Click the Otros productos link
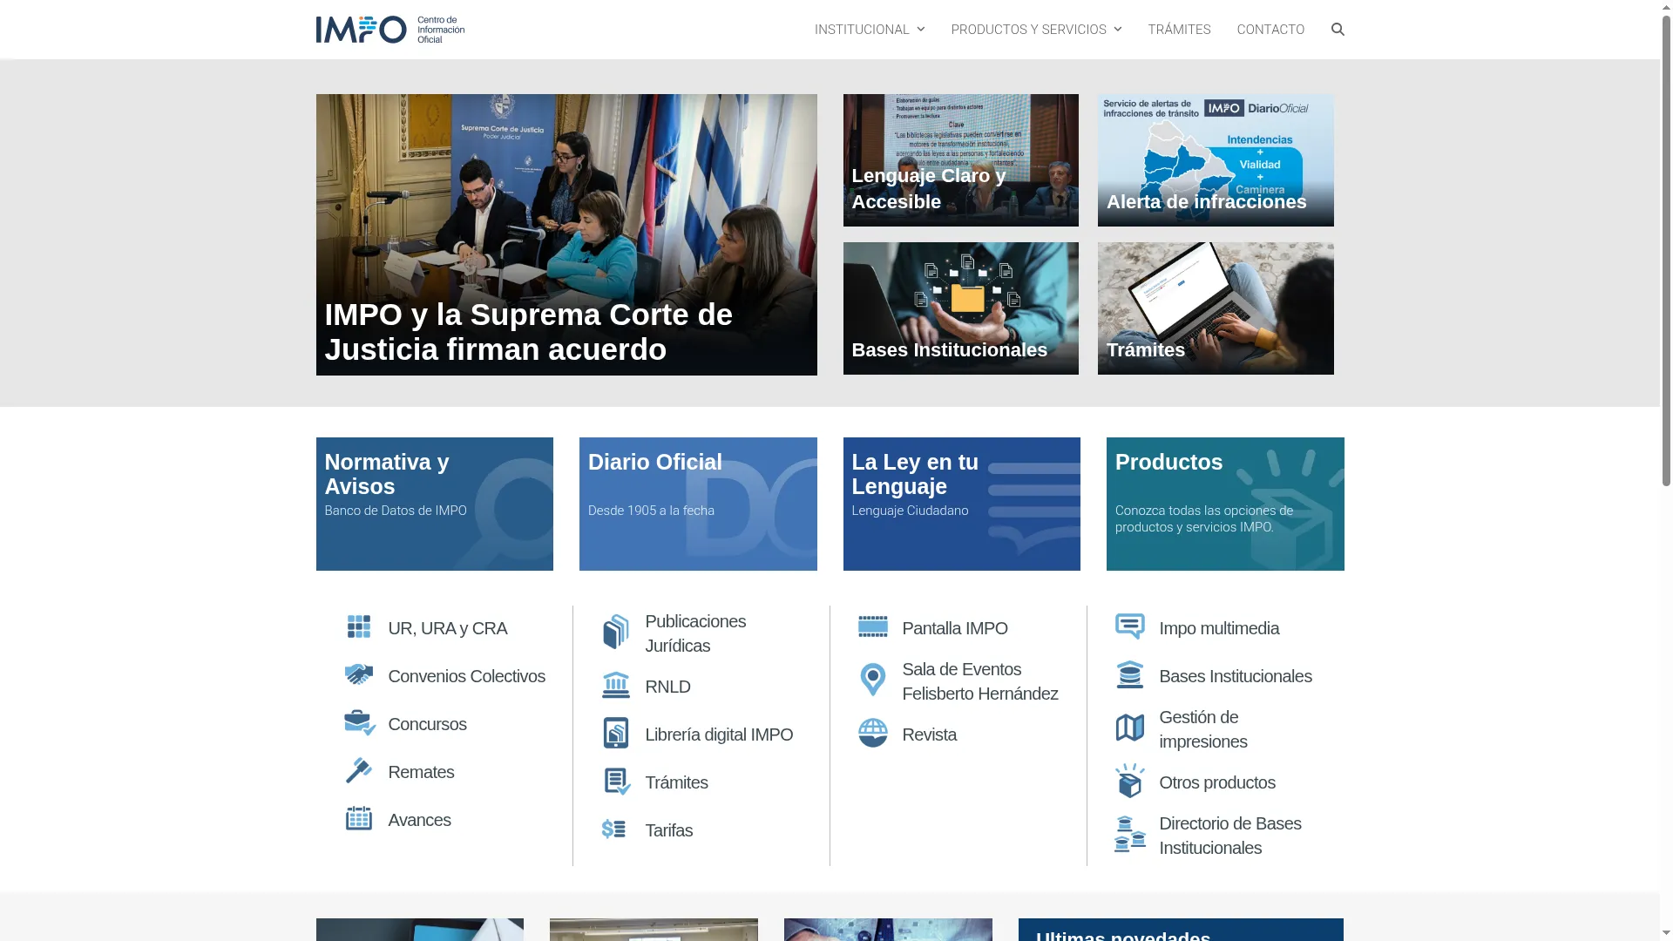The image size is (1673, 941). (1216, 782)
